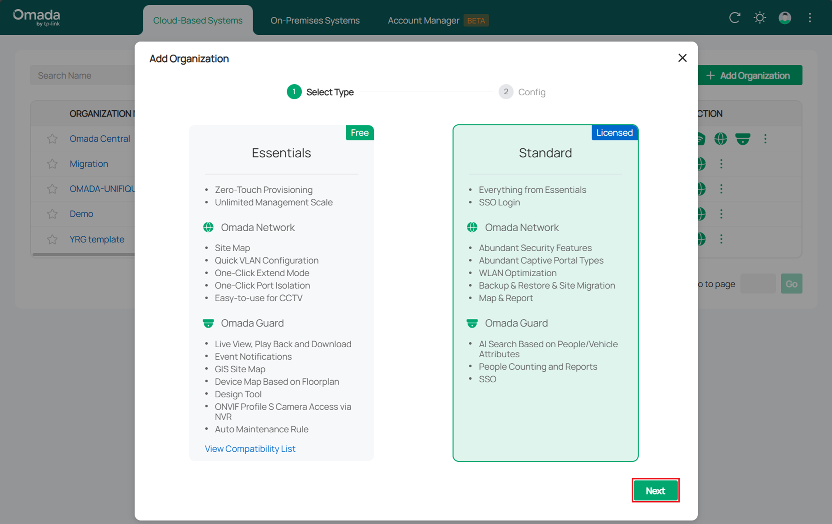This screenshot has height=524, width=832.
Task: Click the SSO Login feature text
Action: (x=499, y=202)
